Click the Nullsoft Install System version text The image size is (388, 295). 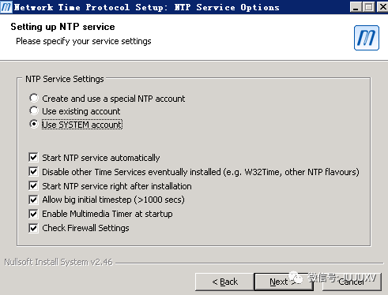click(x=58, y=262)
